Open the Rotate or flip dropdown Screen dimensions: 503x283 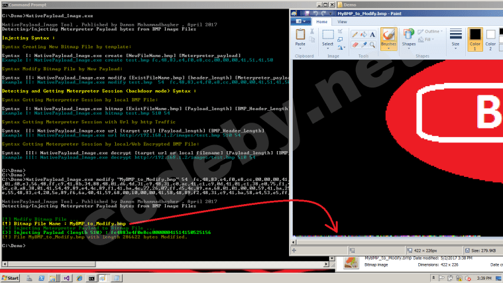click(x=341, y=48)
